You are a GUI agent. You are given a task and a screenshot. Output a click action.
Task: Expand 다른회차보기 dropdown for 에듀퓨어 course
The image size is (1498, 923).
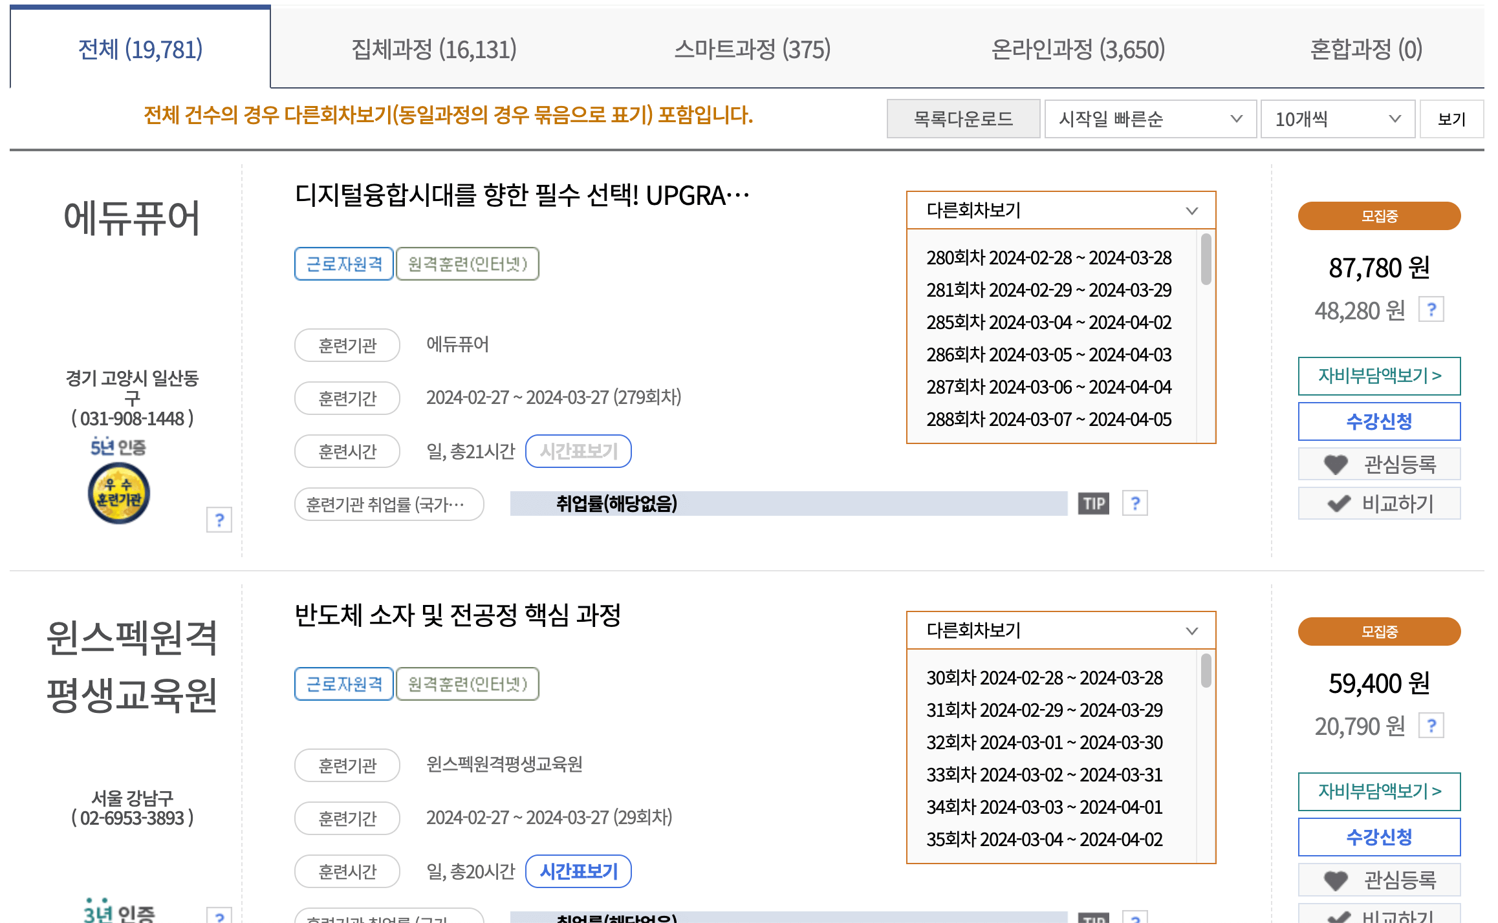point(1061,210)
